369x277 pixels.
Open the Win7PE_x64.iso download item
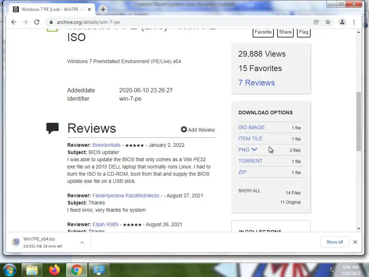43,242
